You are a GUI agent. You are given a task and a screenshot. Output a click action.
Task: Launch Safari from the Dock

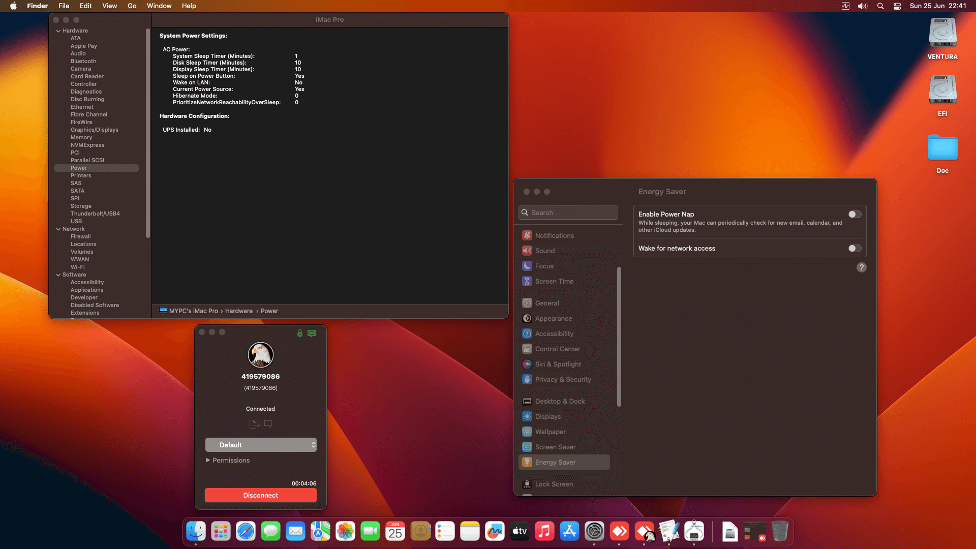point(246,532)
